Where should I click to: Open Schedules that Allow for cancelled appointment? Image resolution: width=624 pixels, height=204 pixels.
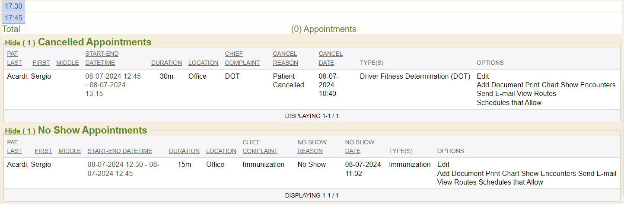tap(509, 103)
